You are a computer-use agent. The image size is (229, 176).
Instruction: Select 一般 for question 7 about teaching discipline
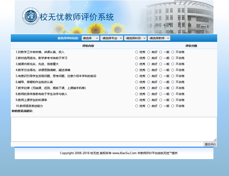[x=161, y=88]
